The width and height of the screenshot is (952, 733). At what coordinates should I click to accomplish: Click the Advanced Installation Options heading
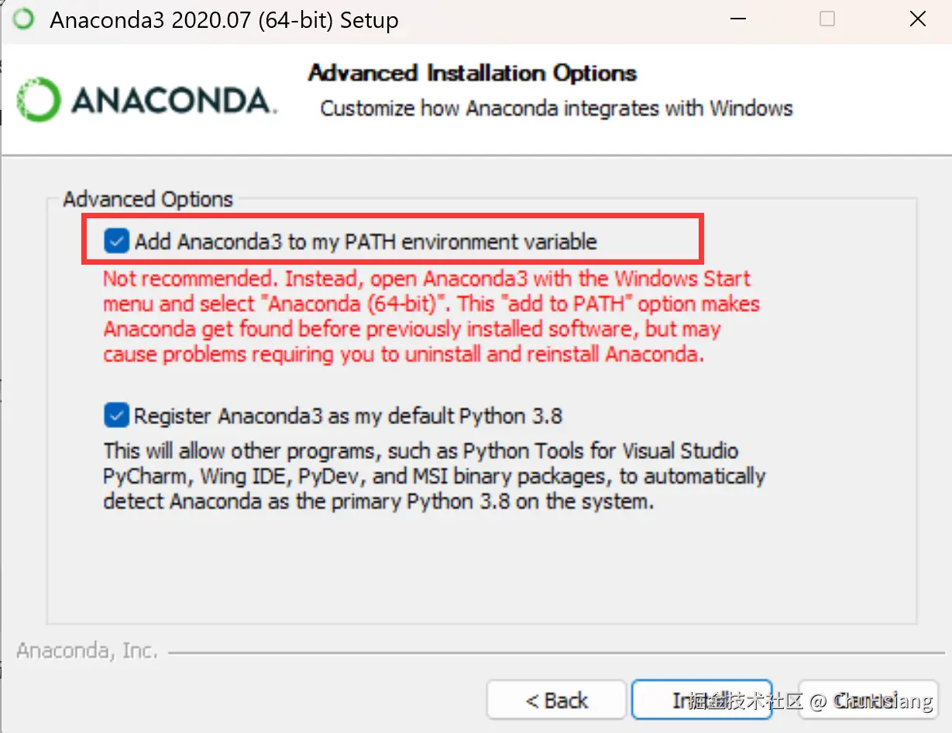tap(473, 74)
